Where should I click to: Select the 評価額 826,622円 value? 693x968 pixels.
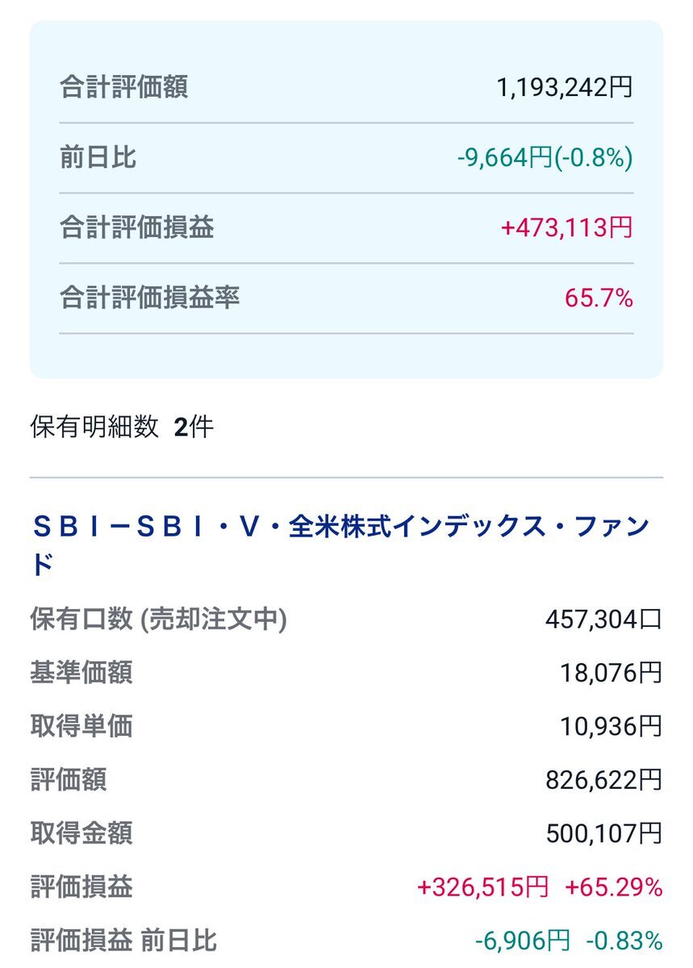pyautogui.click(x=604, y=779)
